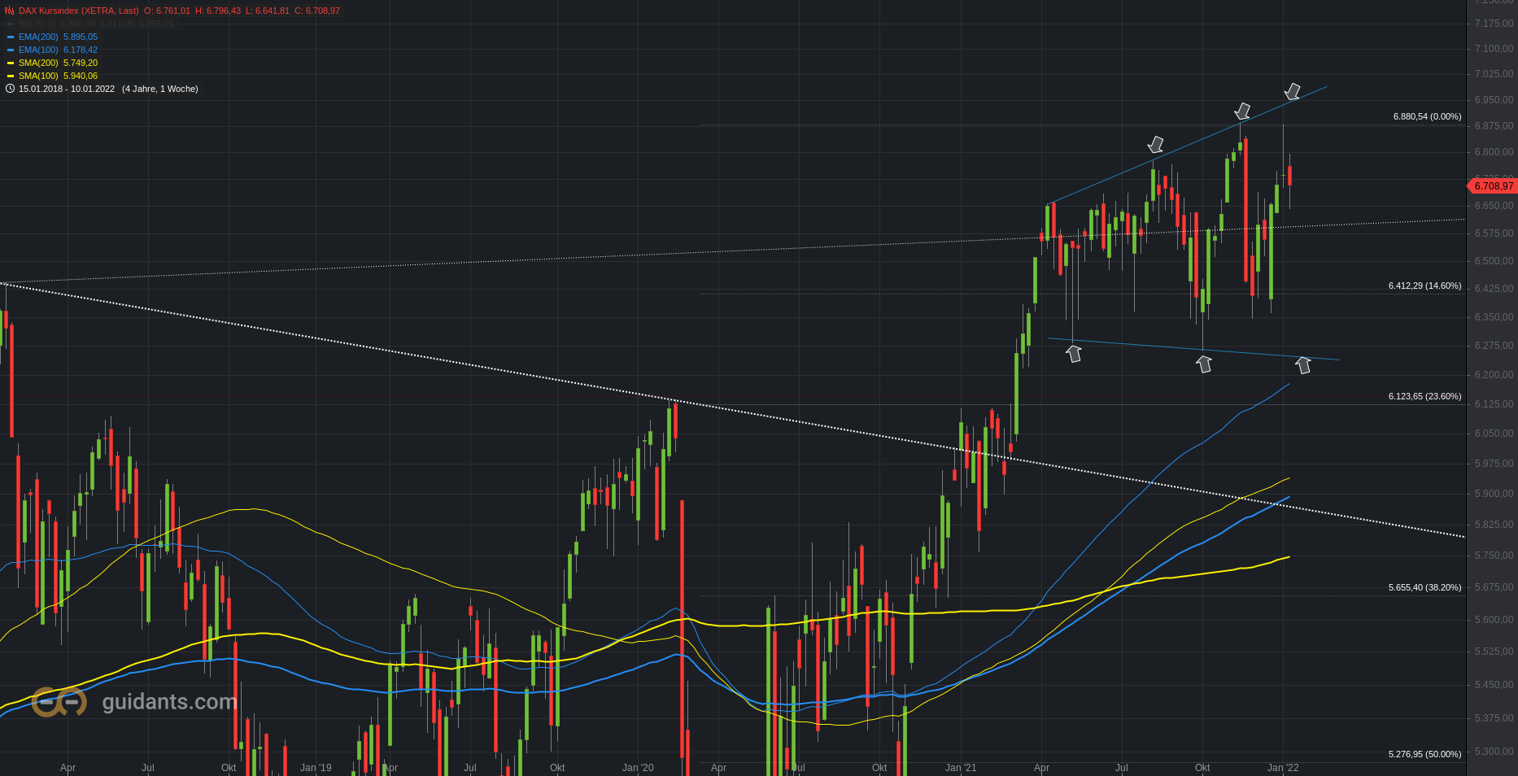1518x776 pixels.
Task: Click the 6.050,00 price axis label
Action: tap(1494, 434)
